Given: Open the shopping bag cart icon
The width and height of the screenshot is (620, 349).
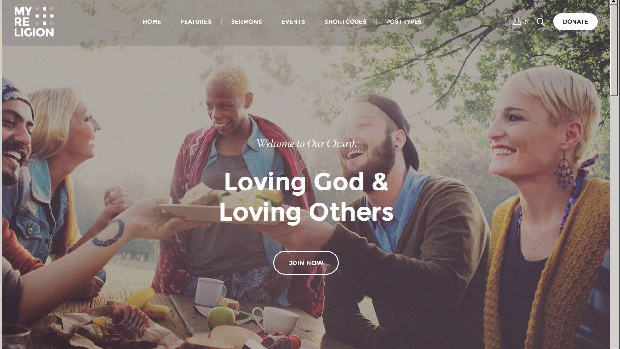Looking at the screenshot, I should [x=517, y=21].
